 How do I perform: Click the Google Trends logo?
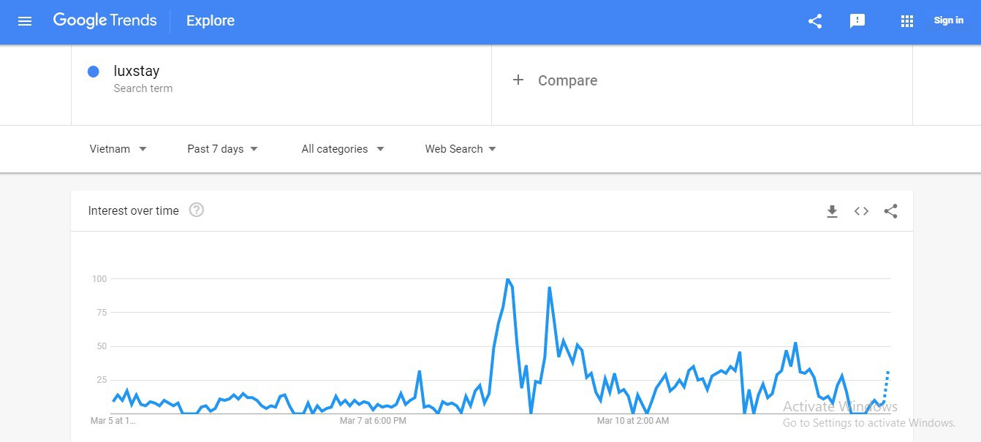tap(105, 20)
